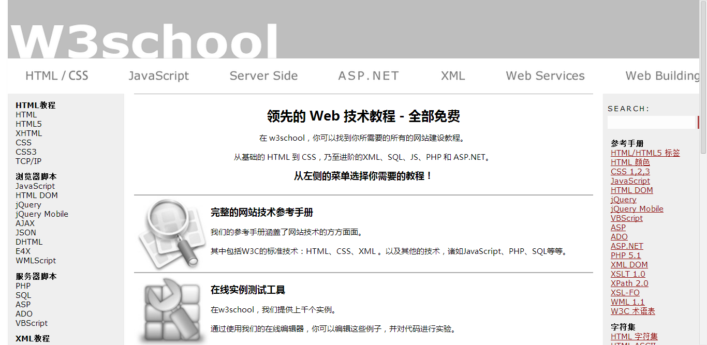Open AJAX tutorial in left menu
Viewport: 707px width, 345px height.
tap(25, 223)
